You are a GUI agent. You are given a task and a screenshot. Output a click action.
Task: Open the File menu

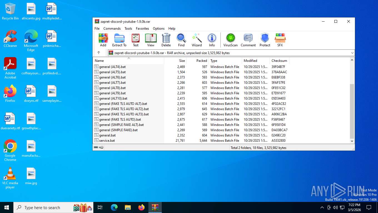click(97, 28)
